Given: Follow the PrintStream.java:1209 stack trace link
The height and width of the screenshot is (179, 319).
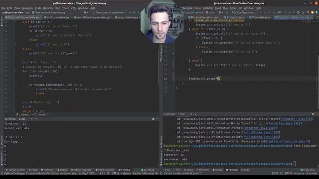Looking at the screenshot, I should [x=261, y=132].
